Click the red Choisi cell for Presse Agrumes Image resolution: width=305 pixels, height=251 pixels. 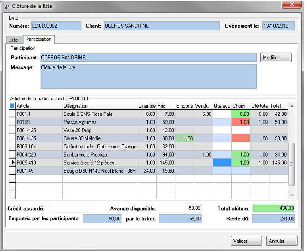(241, 122)
